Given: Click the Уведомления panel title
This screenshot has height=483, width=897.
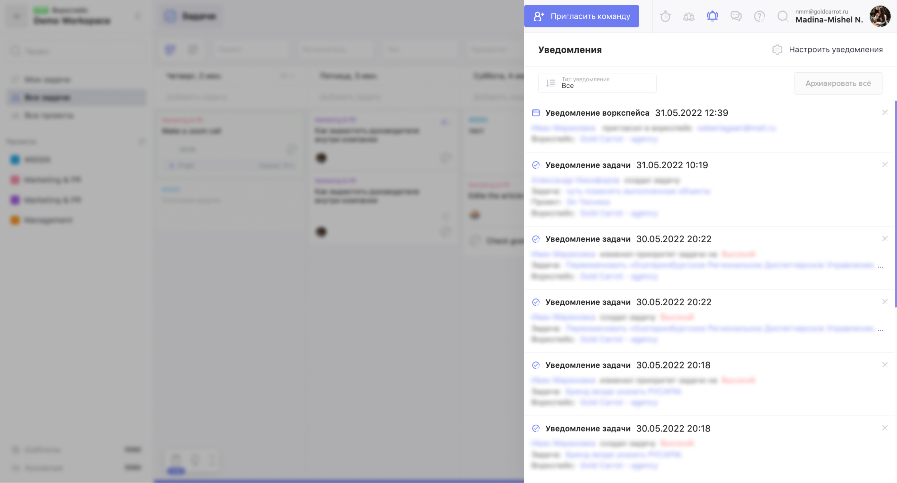Looking at the screenshot, I should [570, 50].
